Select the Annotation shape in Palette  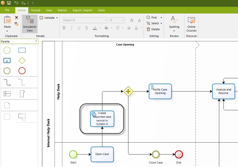pyautogui.click(x=22, y=117)
